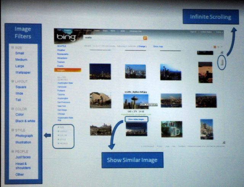Click the orange search magnifier button
This screenshot has width=244, height=187.
pos(145,38)
